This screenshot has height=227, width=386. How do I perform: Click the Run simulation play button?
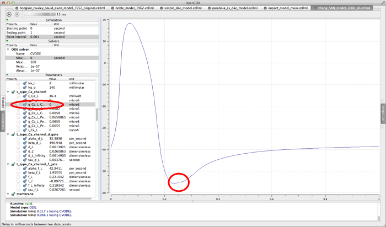click(x=9, y=14)
